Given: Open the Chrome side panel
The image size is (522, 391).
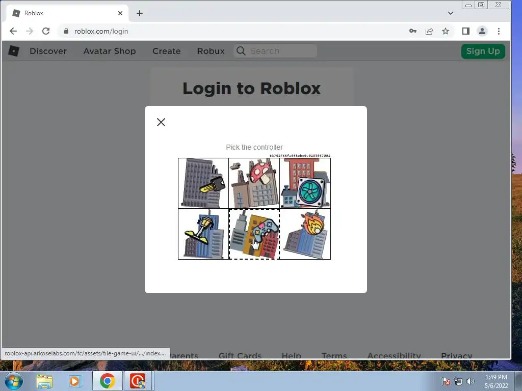Looking at the screenshot, I should (x=466, y=31).
